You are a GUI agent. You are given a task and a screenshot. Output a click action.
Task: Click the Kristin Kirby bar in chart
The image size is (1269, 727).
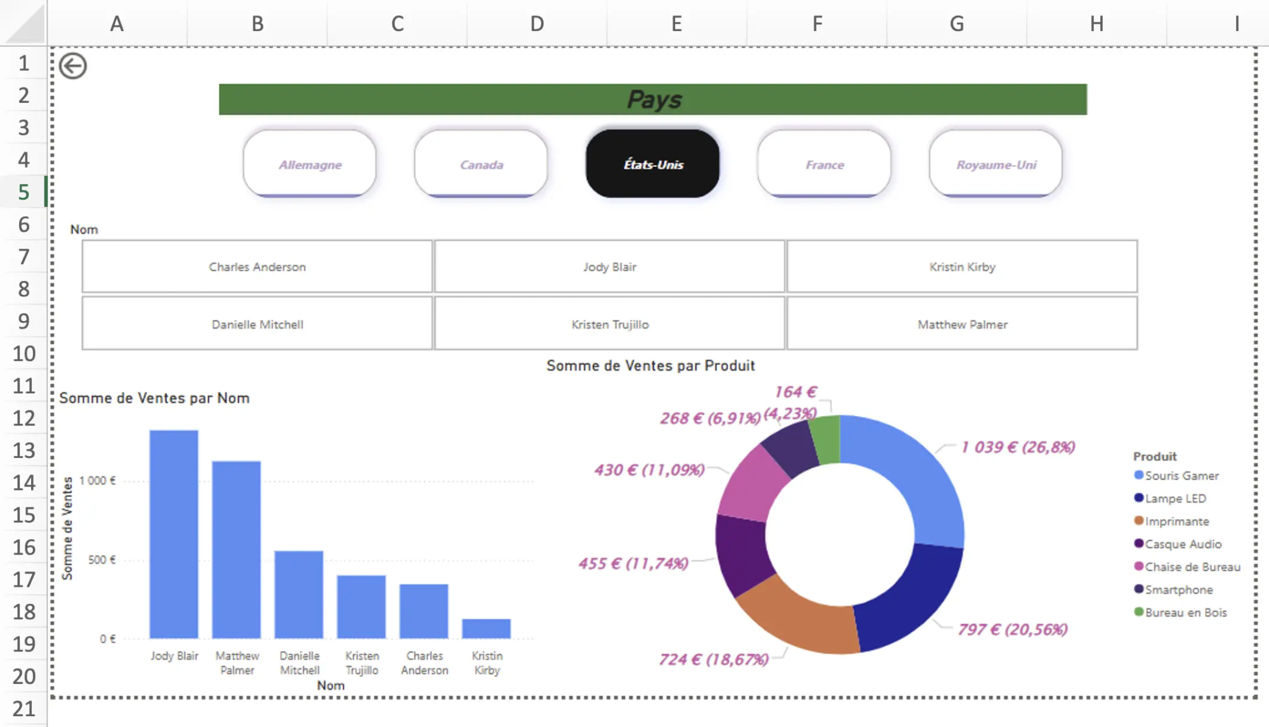click(486, 628)
